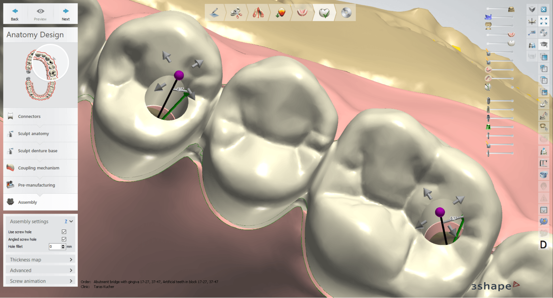
Task: Click the gingiva design step icon
Action: coord(302,13)
